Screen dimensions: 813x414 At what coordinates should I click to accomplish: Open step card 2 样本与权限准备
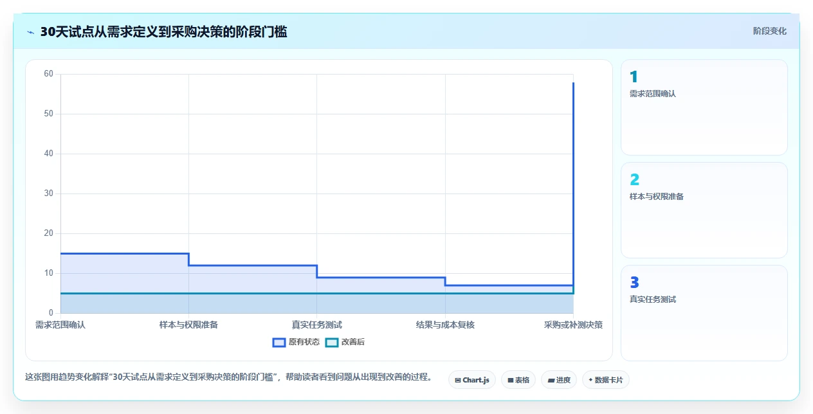704,210
